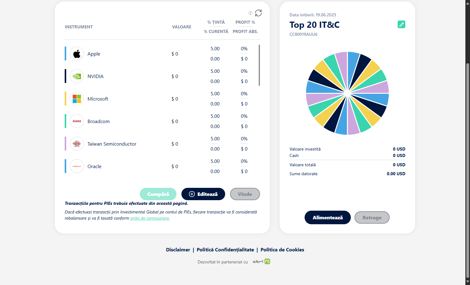470x285 pixels.
Task: Click the Microsoft logo icon
Action: pos(77,99)
